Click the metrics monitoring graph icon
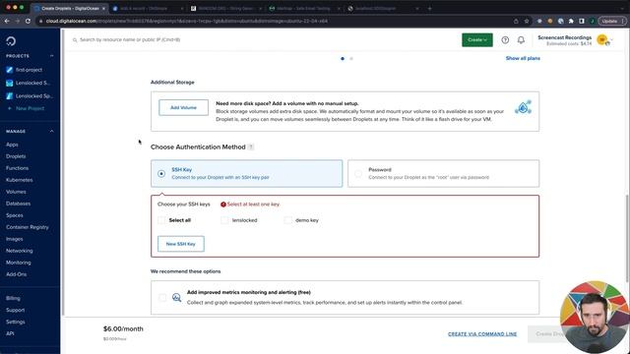The height and width of the screenshot is (354, 630). pyautogui.click(x=176, y=297)
